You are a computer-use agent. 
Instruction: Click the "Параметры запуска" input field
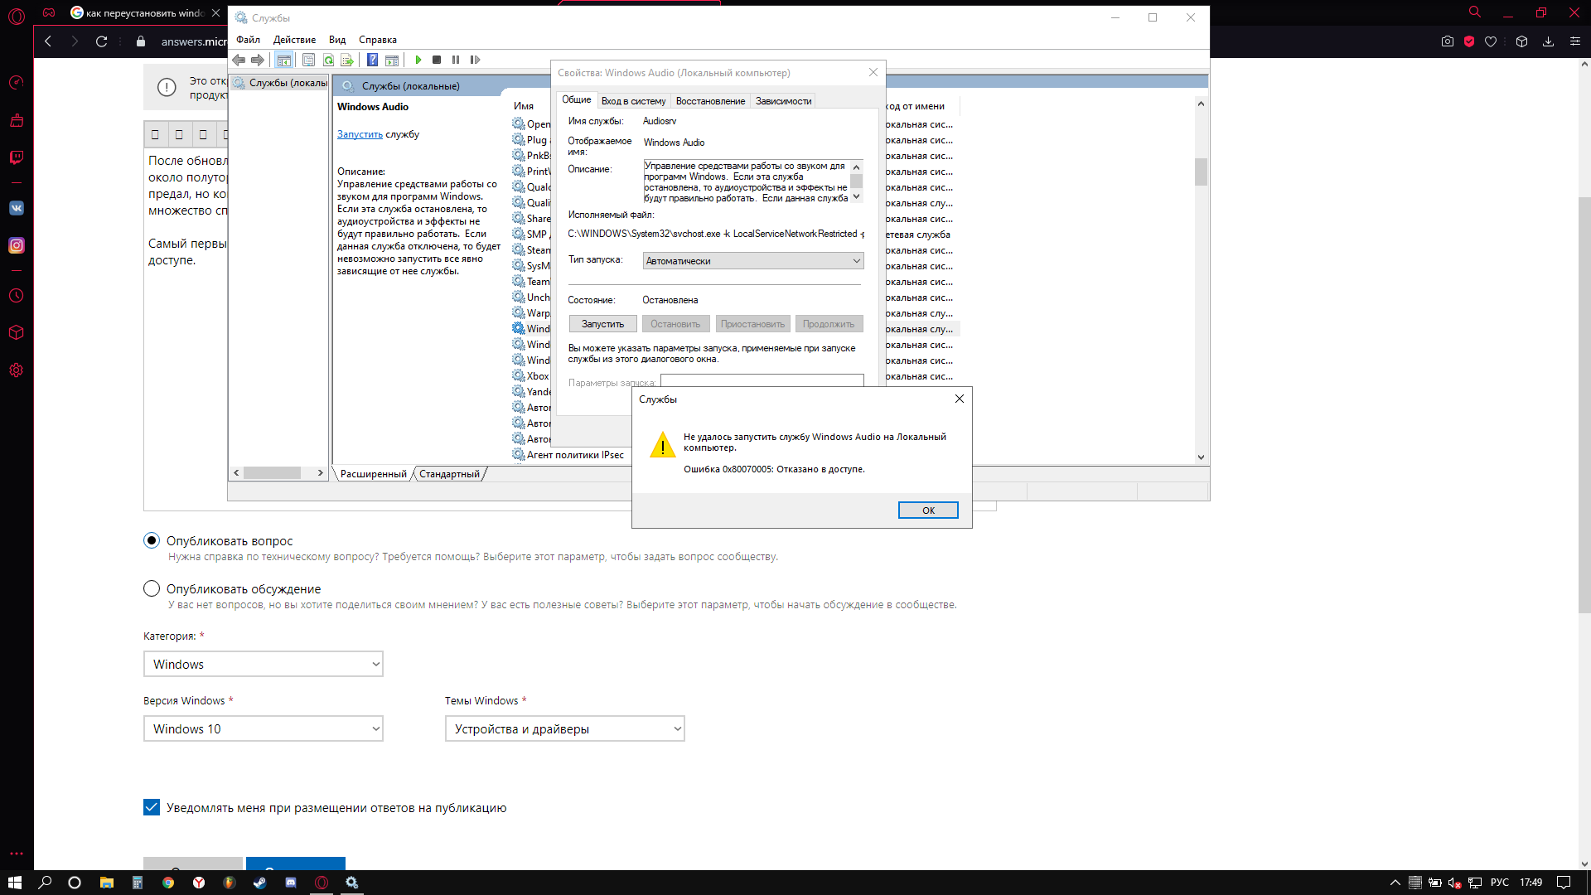[x=762, y=380]
